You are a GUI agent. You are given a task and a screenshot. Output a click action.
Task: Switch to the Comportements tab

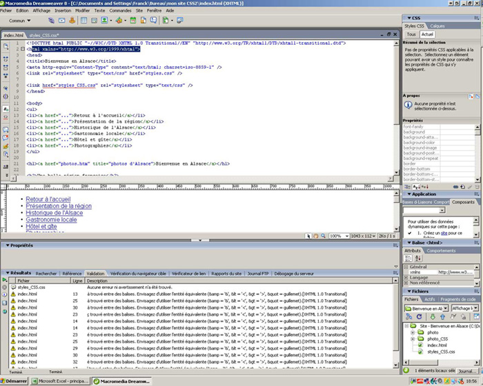click(x=441, y=251)
